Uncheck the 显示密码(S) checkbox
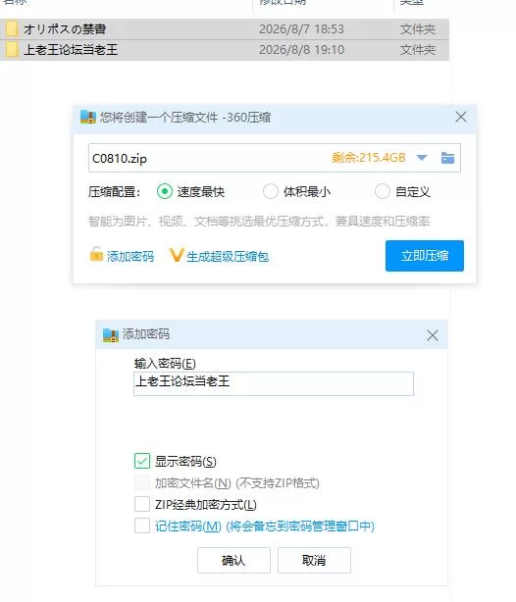The height and width of the screenshot is (602, 516). (142, 461)
